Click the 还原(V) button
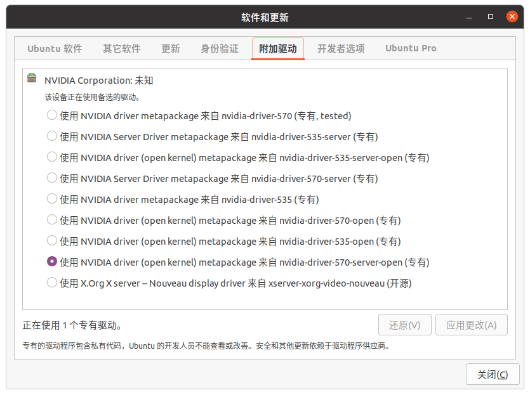The width and height of the screenshot is (530, 395). (405, 325)
